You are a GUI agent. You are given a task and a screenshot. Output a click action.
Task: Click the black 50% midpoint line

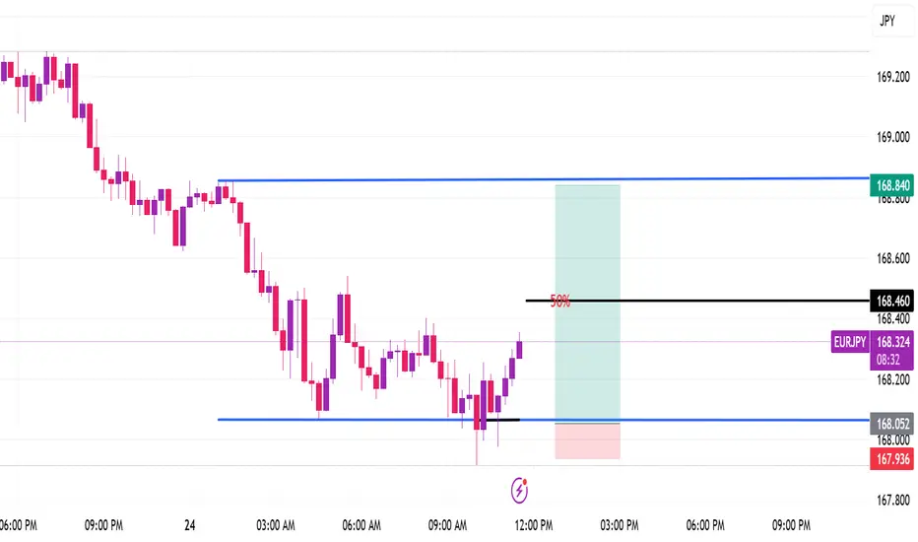pos(697,301)
